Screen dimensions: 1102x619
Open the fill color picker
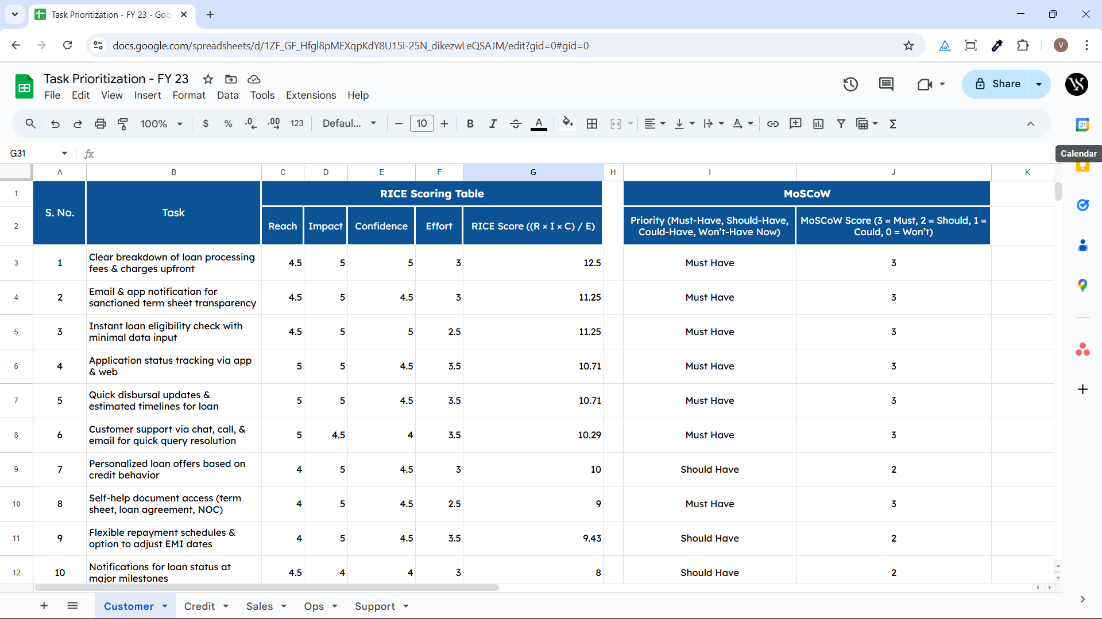click(567, 123)
